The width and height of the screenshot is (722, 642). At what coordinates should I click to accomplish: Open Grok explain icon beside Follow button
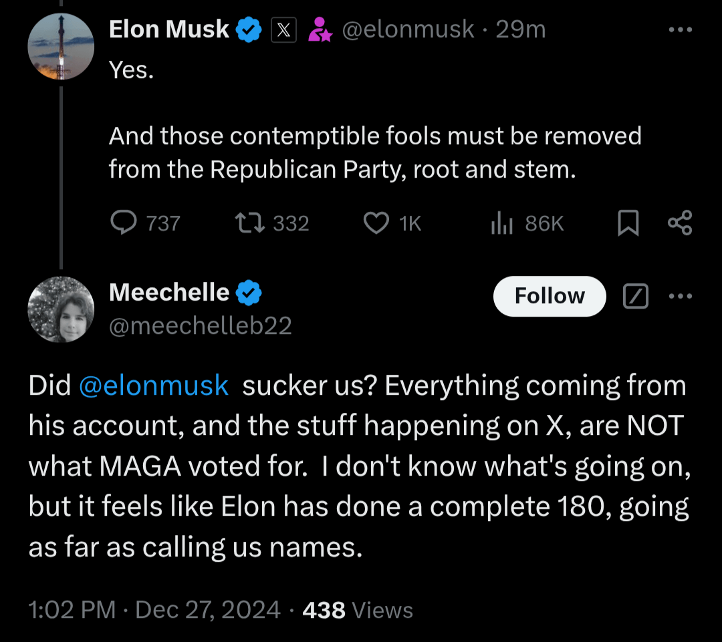point(636,296)
